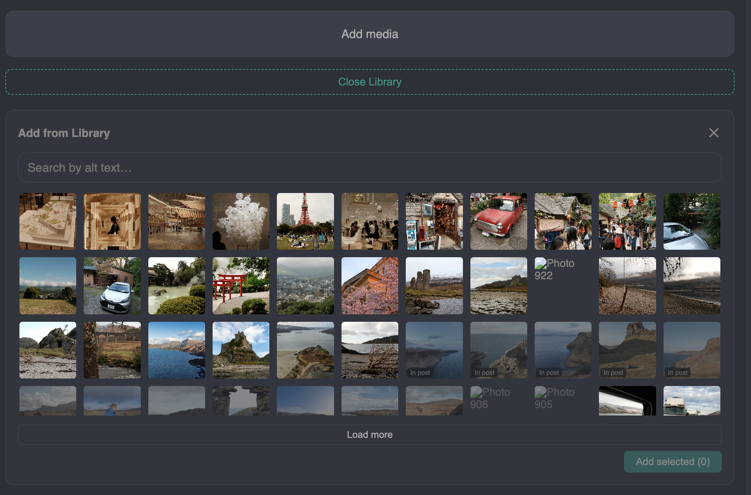
Task: Select the red torii gate photo
Action: coord(241,286)
